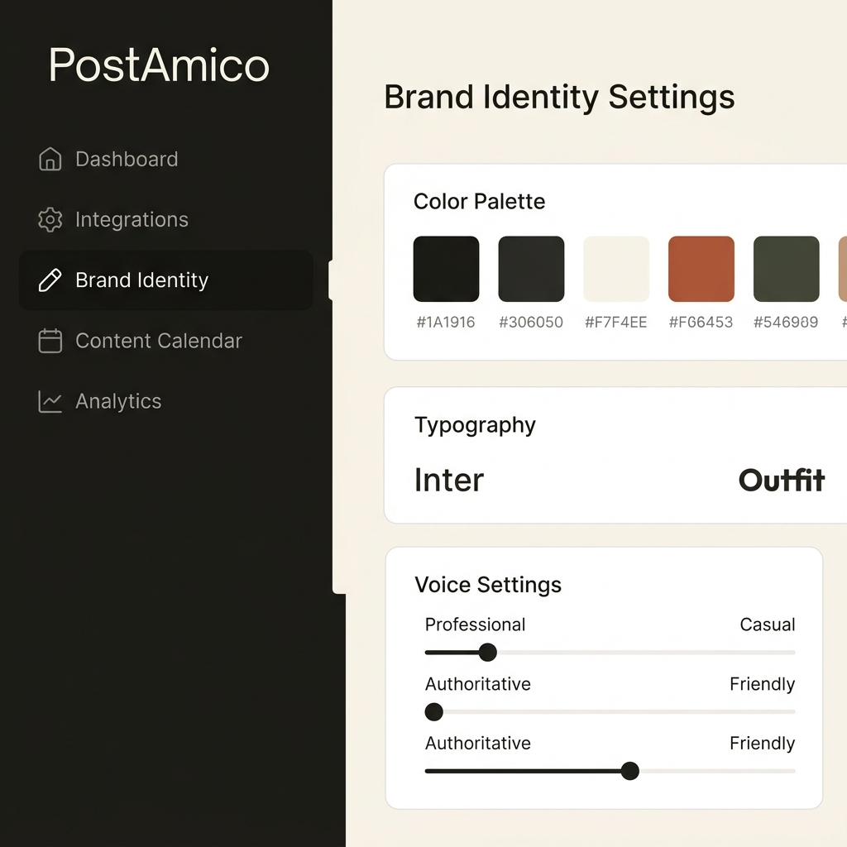Image resolution: width=847 pixels, height=847 pixels.
Task: Click the bottom Authoritative–Friendly slider handle
Action: click(x=629, y=771)
